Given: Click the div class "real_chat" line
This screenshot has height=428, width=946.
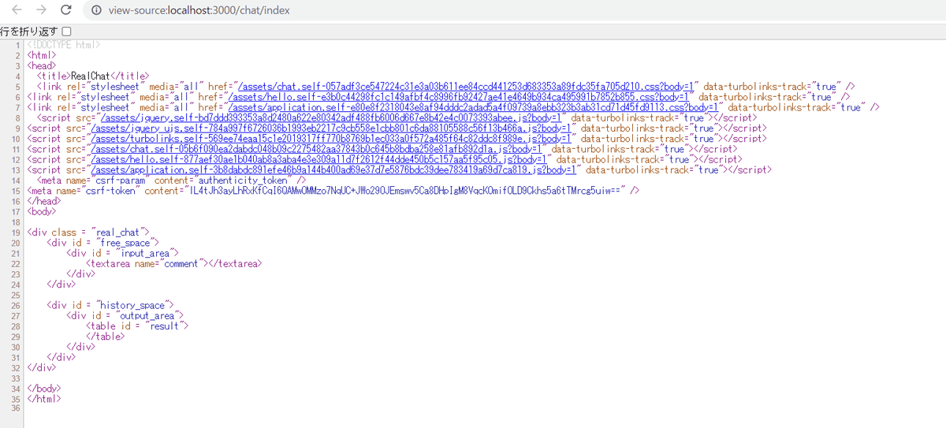Looking at the screenshot, I should [88, 232].
